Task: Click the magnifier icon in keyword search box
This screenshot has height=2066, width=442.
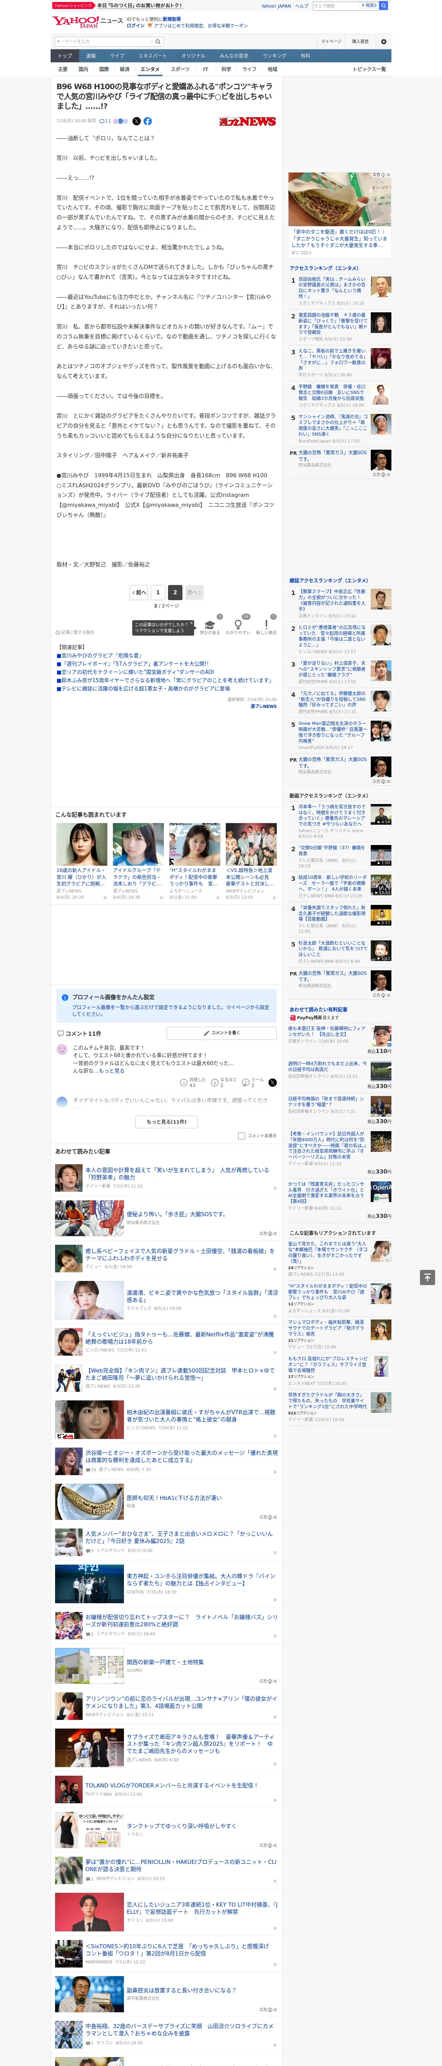Action: tap(158, 42)
